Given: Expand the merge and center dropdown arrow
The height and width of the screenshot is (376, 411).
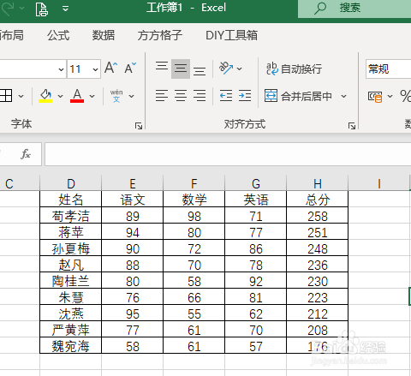Looking at the screenshot, I should point(344,96).
